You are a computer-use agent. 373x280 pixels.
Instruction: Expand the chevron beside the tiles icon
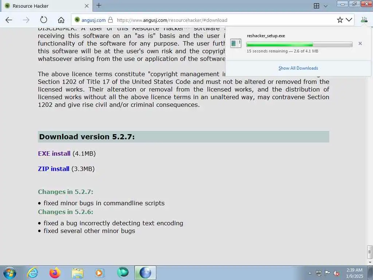(x=326, y=6)
